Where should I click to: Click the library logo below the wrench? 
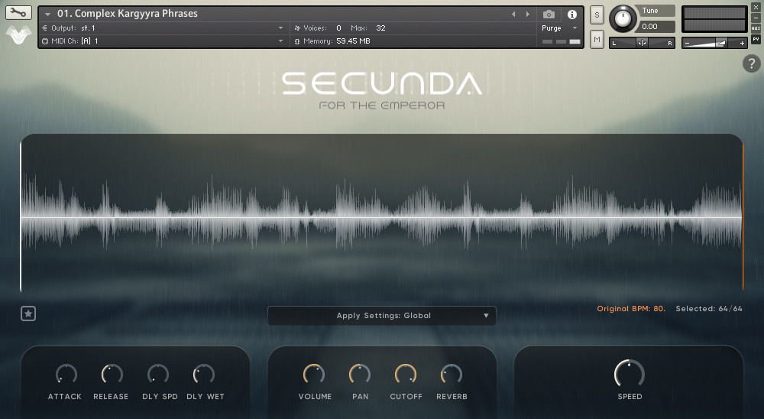(18, 34)
